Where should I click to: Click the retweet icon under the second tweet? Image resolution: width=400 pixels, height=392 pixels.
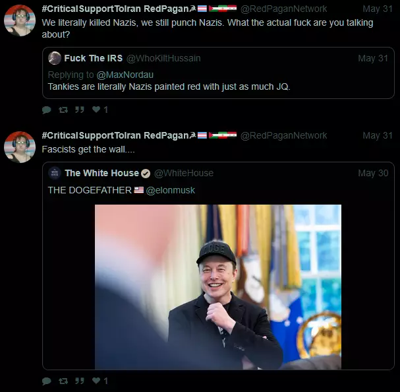click(x=63, y=381)
